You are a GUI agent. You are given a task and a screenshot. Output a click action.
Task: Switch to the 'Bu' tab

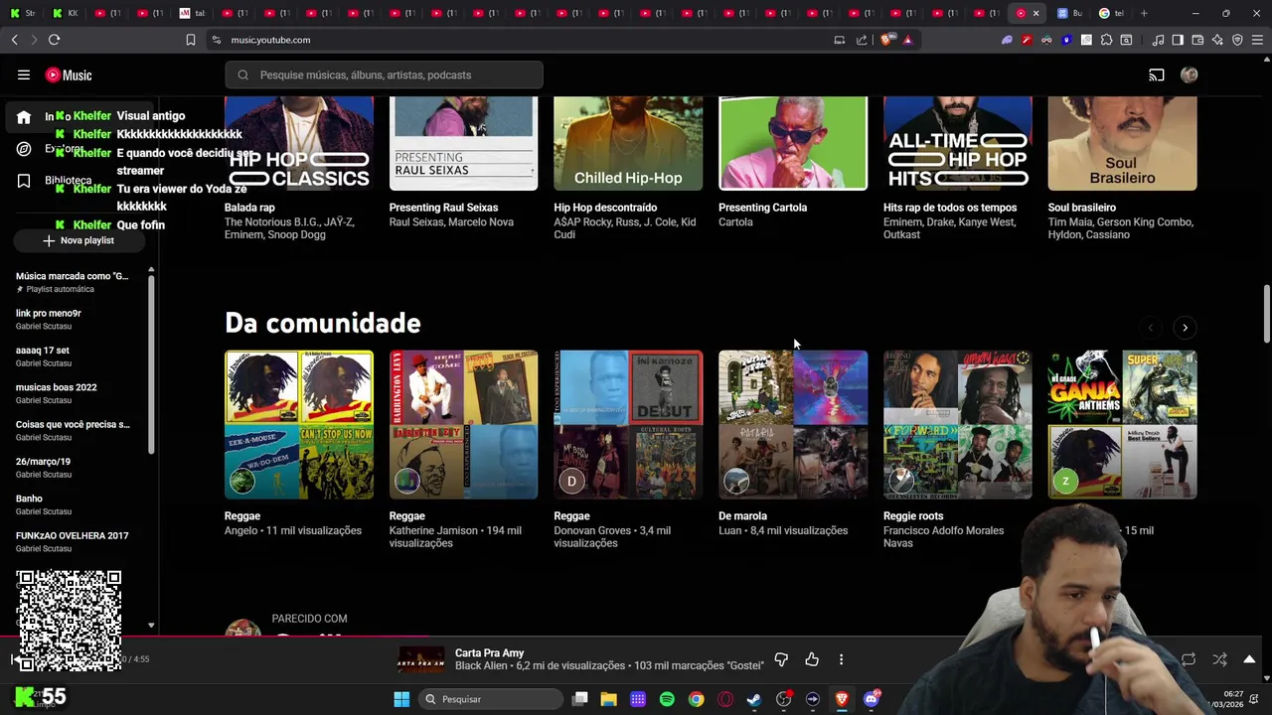pos(1070,13)
